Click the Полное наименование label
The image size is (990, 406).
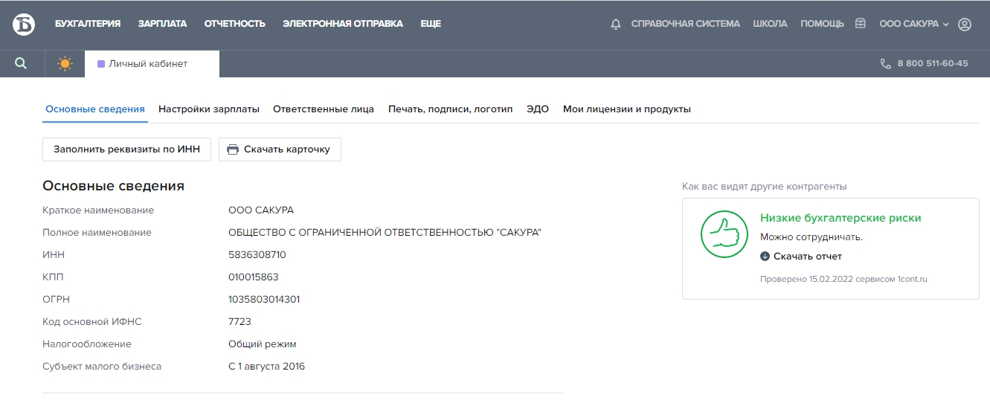point(97,233)
